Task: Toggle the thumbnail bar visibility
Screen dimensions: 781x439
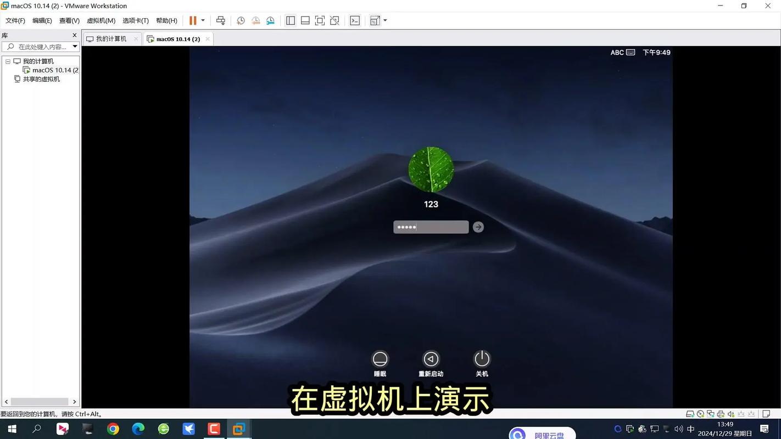Action: 305,20
